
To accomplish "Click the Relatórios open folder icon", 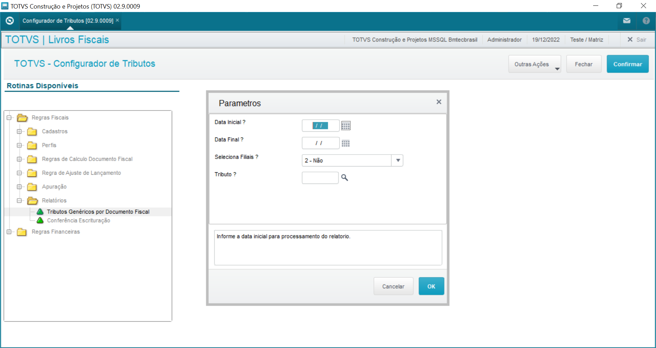I will point(32,201).
